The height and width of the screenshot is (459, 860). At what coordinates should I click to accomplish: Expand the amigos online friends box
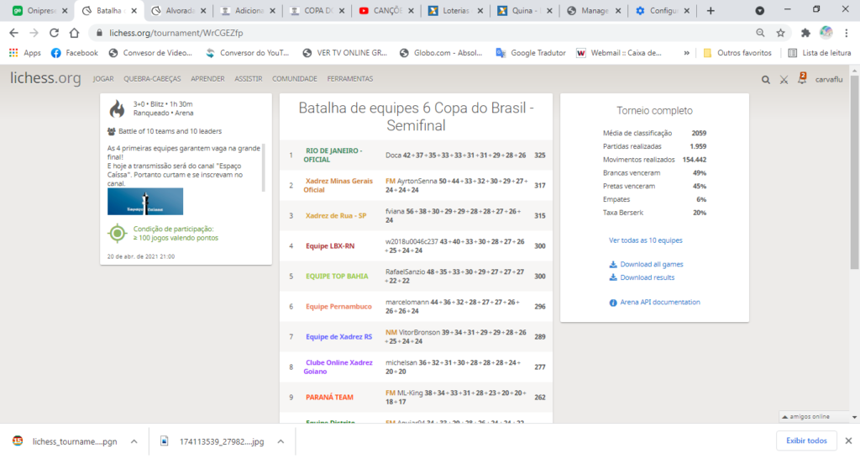point(809,416)
